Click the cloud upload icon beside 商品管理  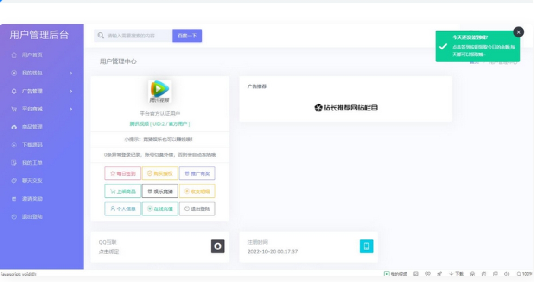pos(14,127)
